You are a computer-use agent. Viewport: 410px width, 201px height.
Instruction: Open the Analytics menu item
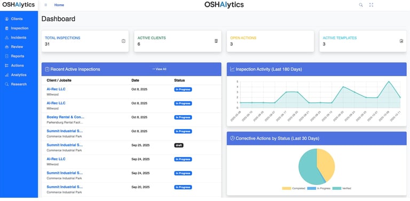click(19, 75)
